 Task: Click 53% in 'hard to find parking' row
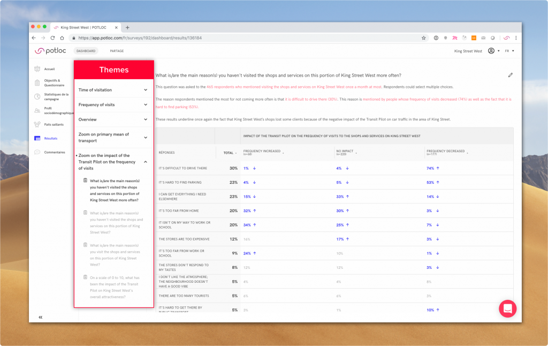(x=430, y=182)
